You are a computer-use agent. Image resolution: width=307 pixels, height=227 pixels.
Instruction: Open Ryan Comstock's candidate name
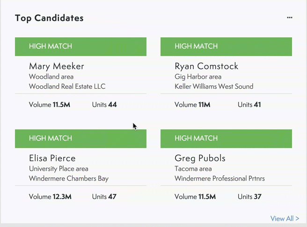click(206, 66)
